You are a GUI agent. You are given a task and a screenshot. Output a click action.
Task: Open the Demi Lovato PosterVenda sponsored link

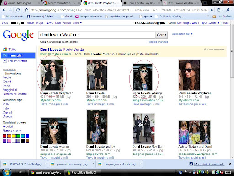coord(62,49)
